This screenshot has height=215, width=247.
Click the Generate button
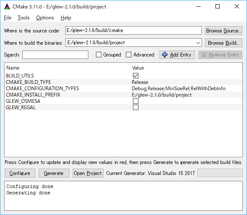click(x=54, y=173)
